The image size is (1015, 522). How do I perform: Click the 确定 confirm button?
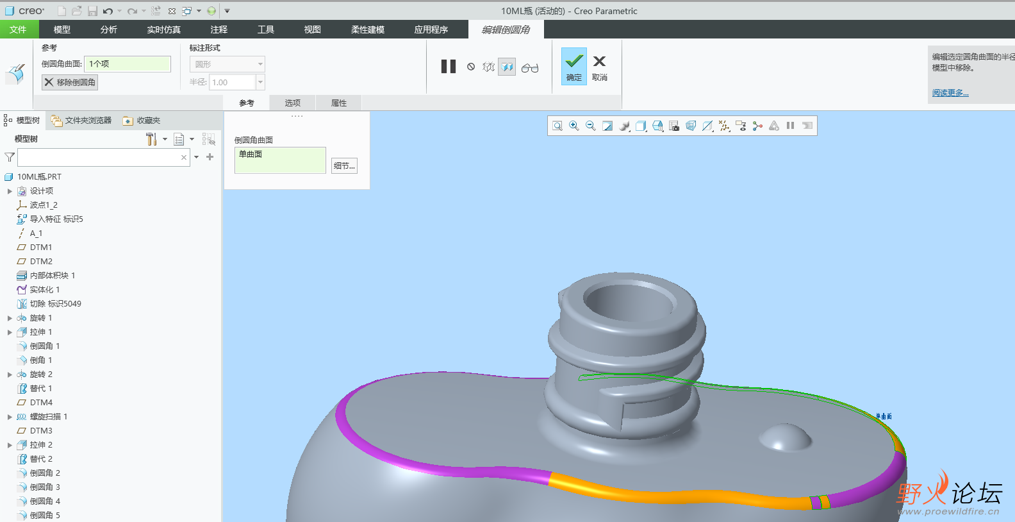(x=574, y=66)
